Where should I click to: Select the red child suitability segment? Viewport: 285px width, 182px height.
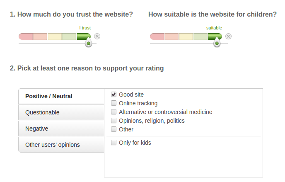coord(157,36)
